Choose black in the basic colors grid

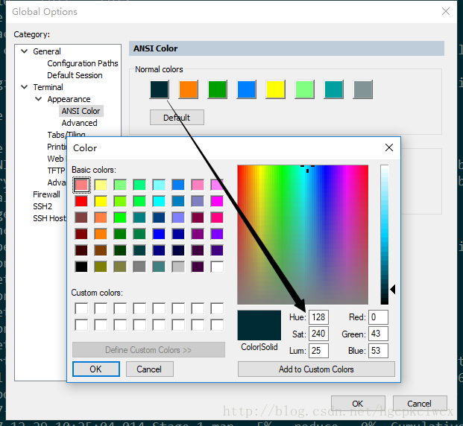click(x=81, y=267)
